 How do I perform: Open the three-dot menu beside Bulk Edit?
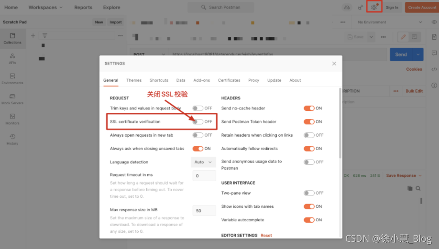[396, 91]
